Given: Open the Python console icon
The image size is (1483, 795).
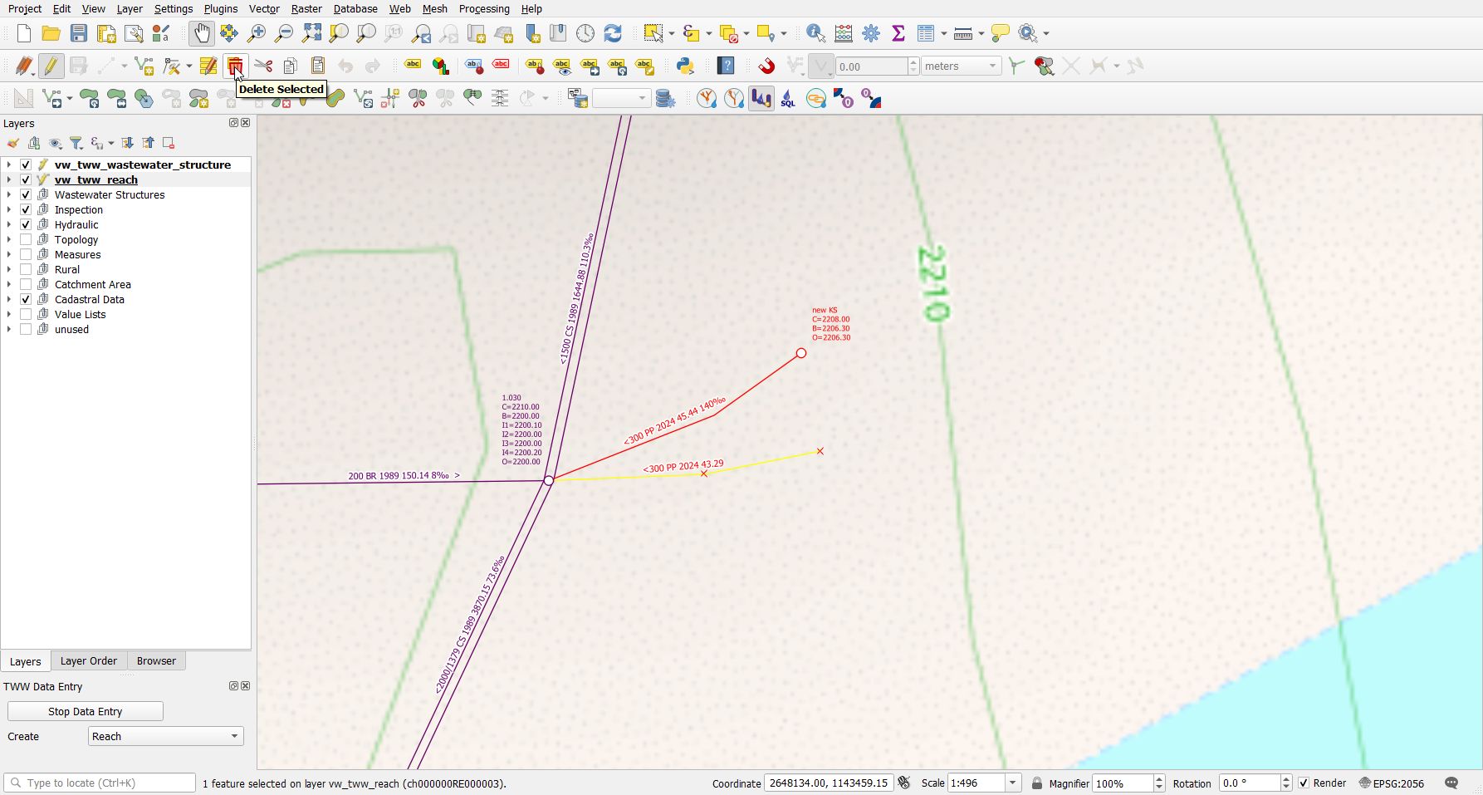Looking at the screenshot, I should tap(685, 66).
